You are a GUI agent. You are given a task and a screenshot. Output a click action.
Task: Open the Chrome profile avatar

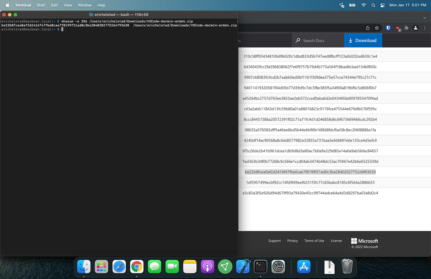click(416, 28)
